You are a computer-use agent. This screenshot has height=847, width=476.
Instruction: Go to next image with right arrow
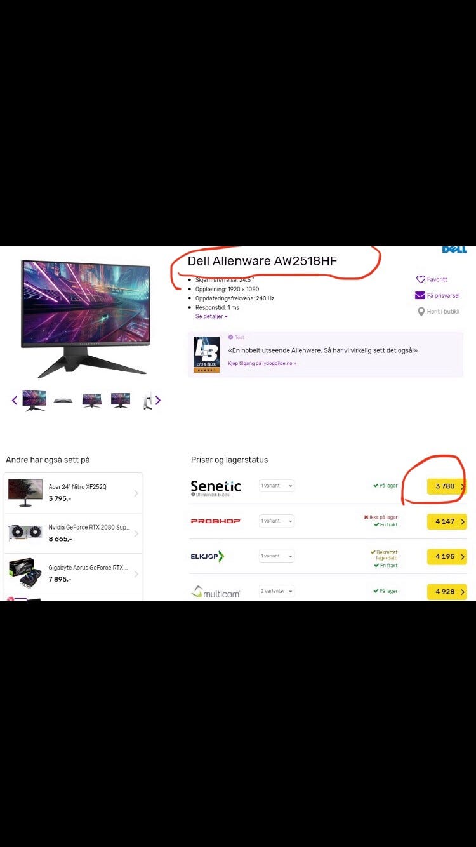tap(158, 400)
